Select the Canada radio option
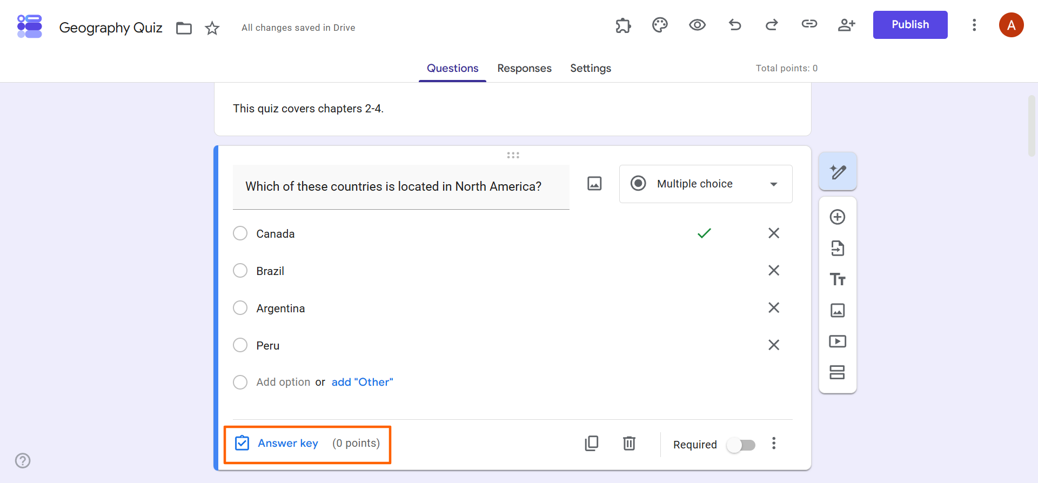 click(240, 233)
